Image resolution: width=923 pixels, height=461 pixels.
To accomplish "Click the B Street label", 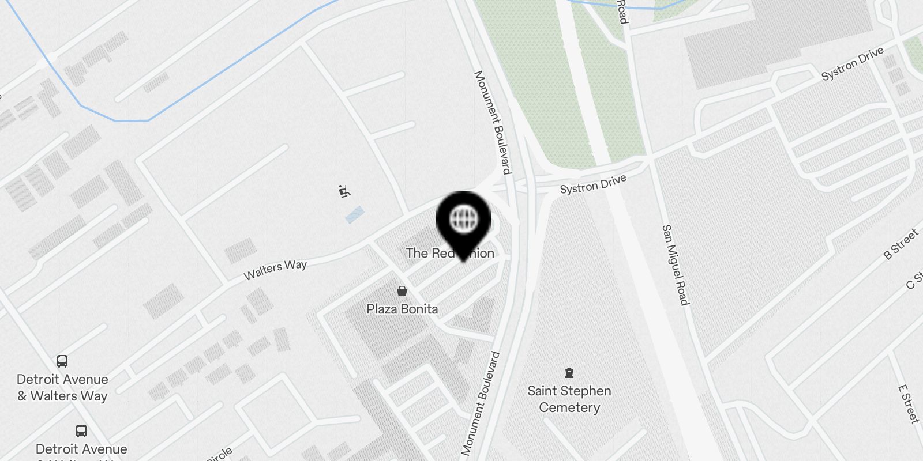I will [901, 244].
